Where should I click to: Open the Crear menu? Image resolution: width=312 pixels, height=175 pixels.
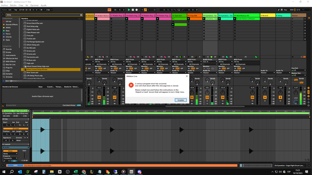[x=21, y=5]
